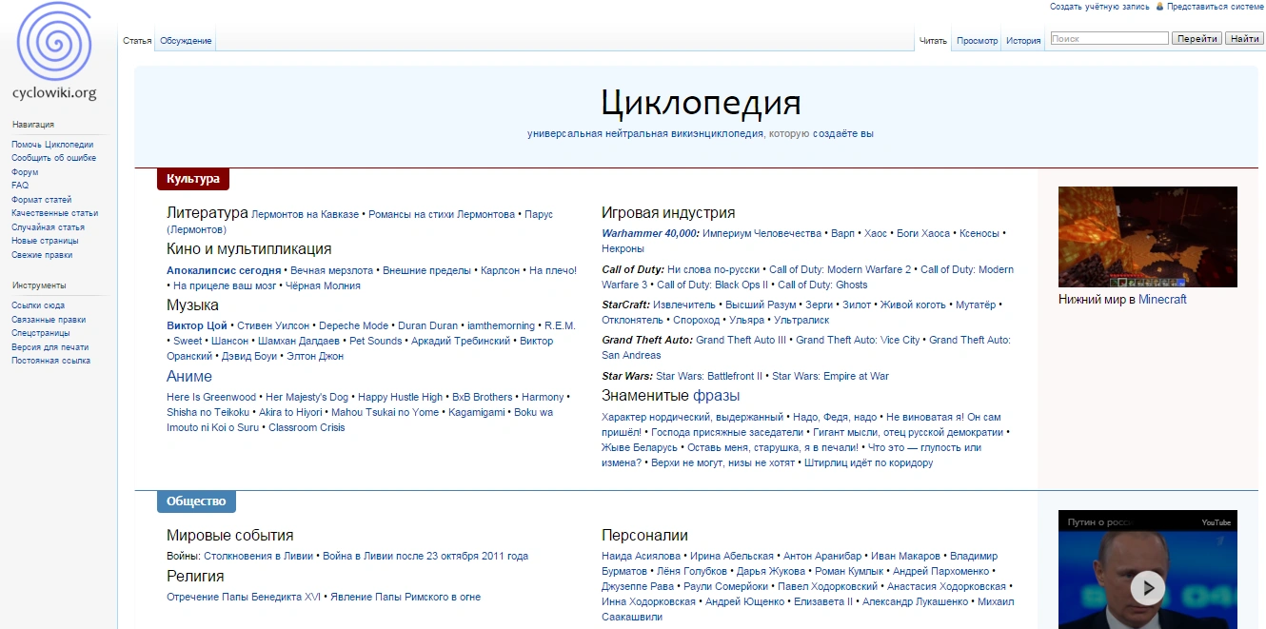
Task: Open Спецстраницы tools link
Action: [x=40, y=333]
